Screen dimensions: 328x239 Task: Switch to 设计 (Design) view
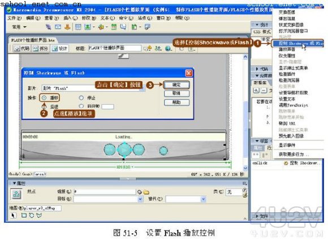(59, 48)
